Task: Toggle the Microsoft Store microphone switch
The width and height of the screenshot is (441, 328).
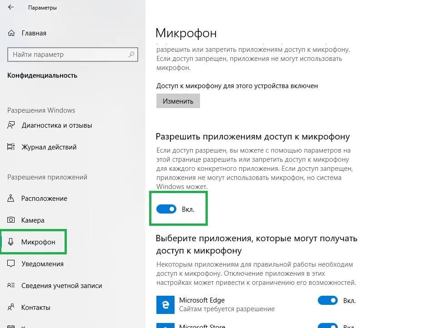Action: (x=328, y=326)
